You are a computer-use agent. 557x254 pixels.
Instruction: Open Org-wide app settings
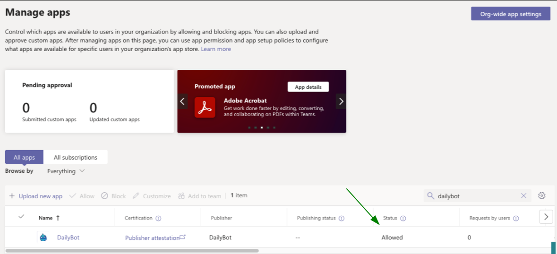pyautogui.click(x=510, y=14)
